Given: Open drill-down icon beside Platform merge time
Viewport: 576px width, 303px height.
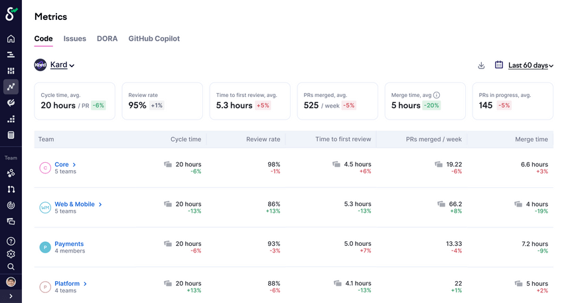Looking at the screenshot, I should (x=518, y=284).
